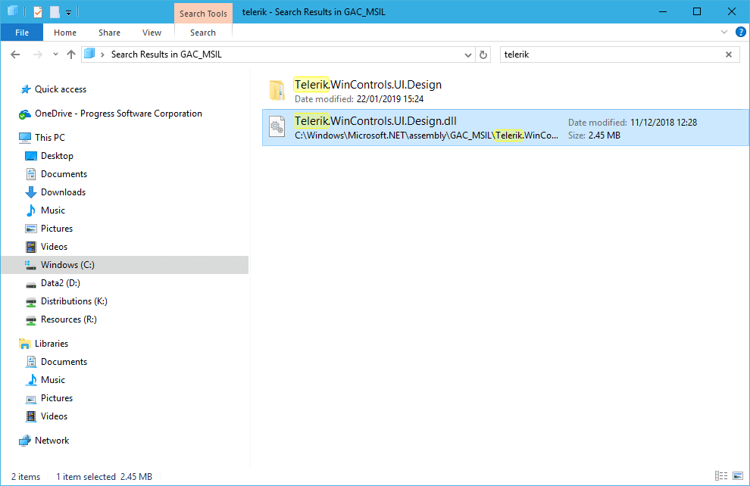Switch to large thumbnails view in status bar

coord(738,475)
